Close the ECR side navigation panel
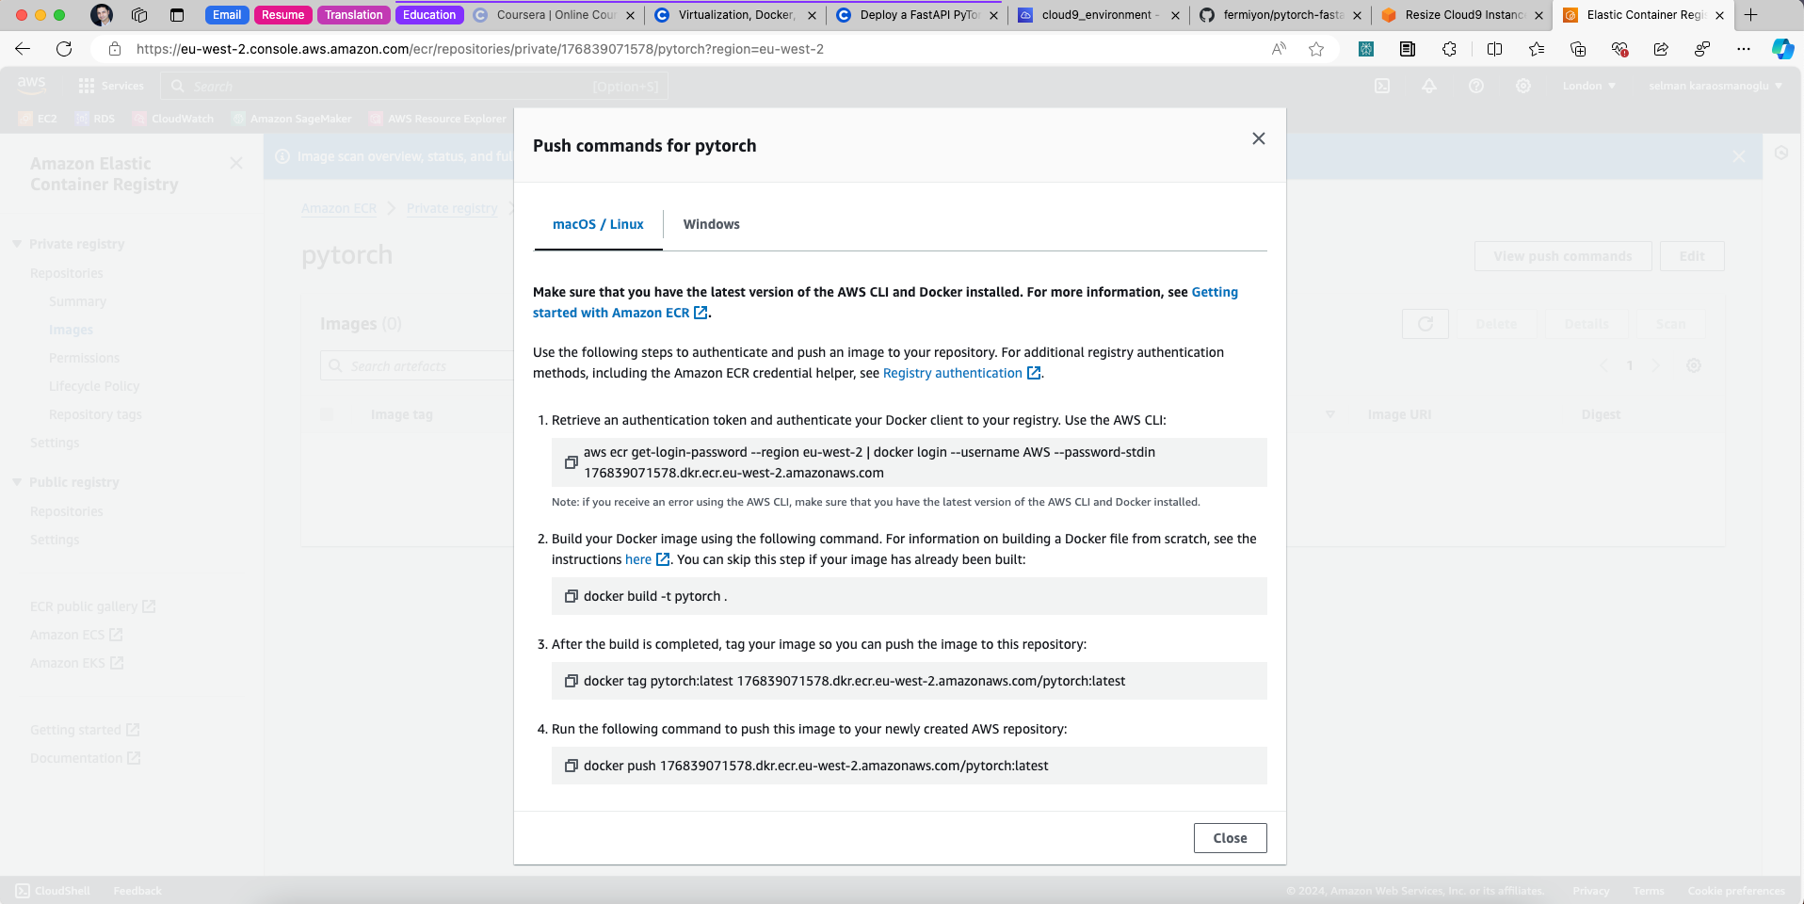1804x904 pixels. point(236,164)
